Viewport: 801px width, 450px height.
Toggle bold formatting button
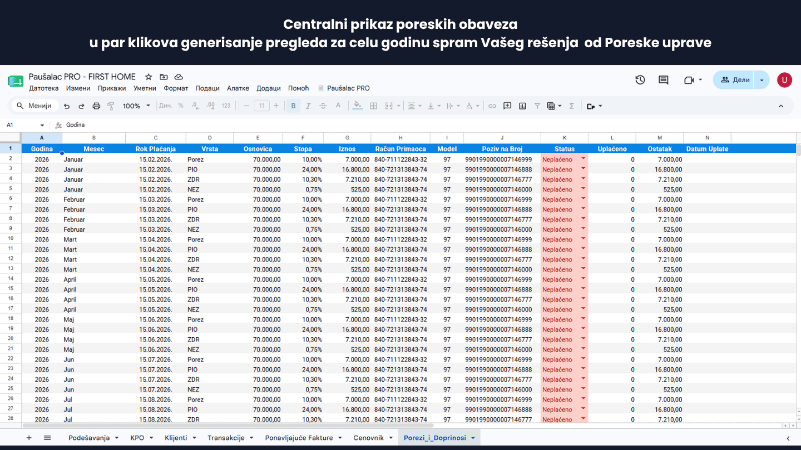[x=293, y=106]
